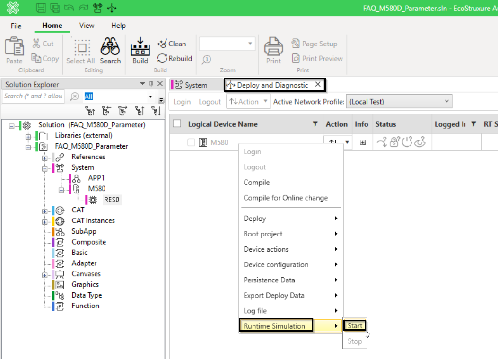Open the File menu
The height and width of the screenshot is (359, 498).
coord(16,26)
